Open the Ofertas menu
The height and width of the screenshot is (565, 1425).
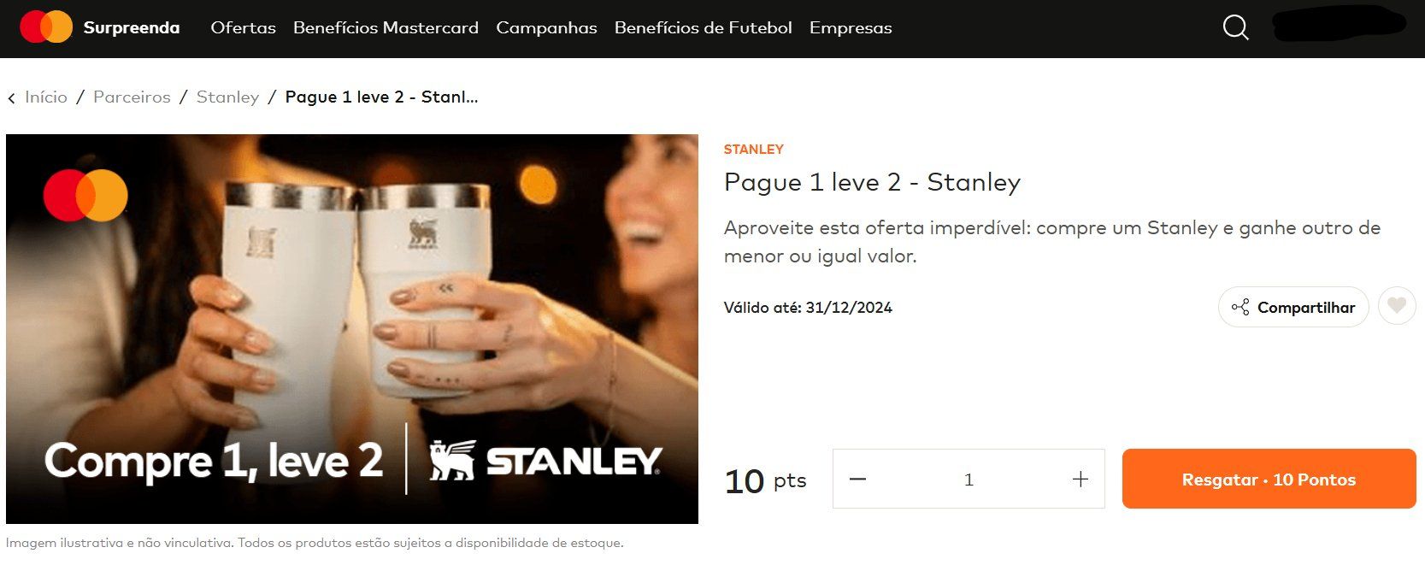[244, 27]
